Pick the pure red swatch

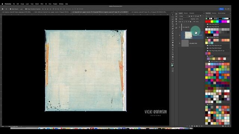click(207, 22)
